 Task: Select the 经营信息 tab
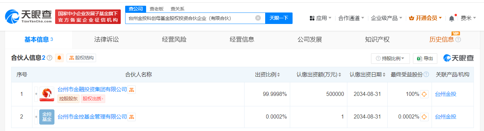(242, 40)
